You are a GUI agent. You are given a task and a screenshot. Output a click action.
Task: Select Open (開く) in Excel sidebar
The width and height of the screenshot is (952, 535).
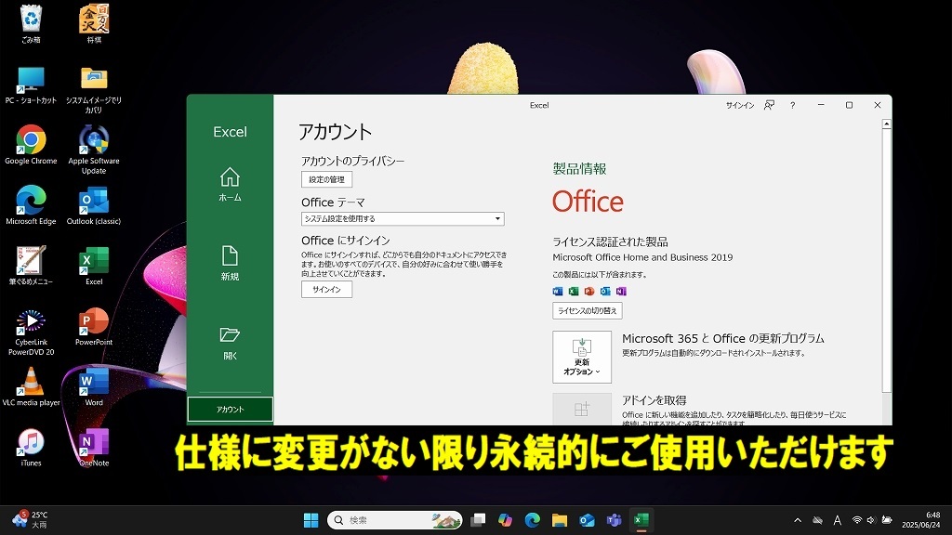[x=231, y=343]
